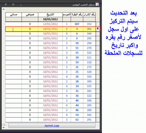Click cow number 34 in row 335

tap(77, 86)
